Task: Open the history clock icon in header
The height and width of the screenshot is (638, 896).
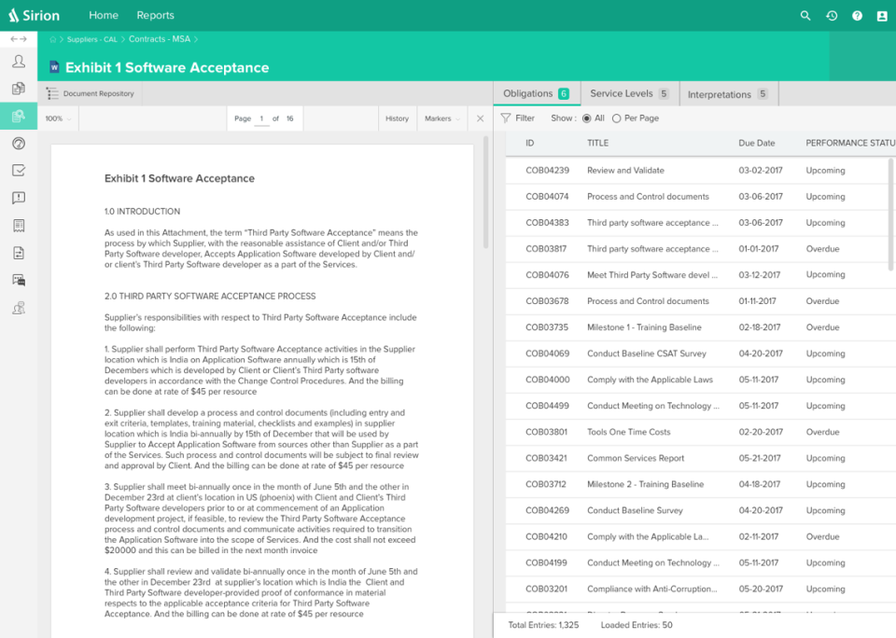Action: point(832,16)
